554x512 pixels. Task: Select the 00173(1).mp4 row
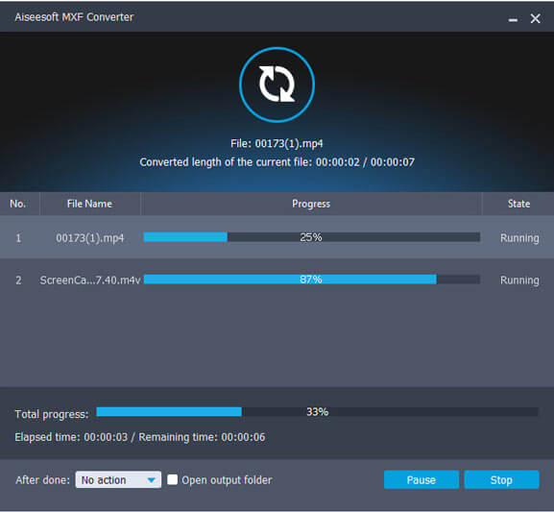click(277, 237)
